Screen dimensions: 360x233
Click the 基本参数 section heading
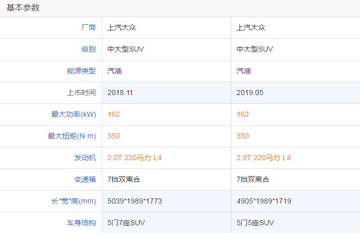click(23, 8)
